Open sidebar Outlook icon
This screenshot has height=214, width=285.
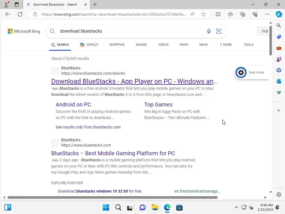click(279, 81)
